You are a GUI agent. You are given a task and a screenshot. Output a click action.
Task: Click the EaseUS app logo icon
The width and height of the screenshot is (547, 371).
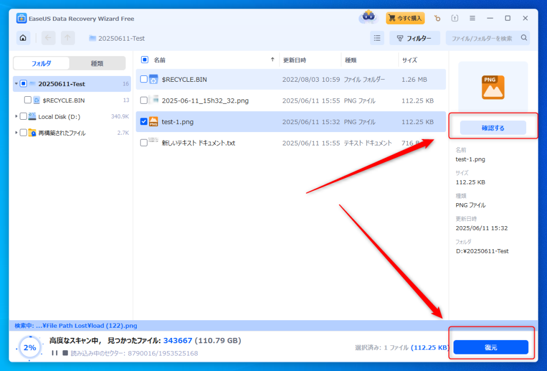tap(21, 19)
